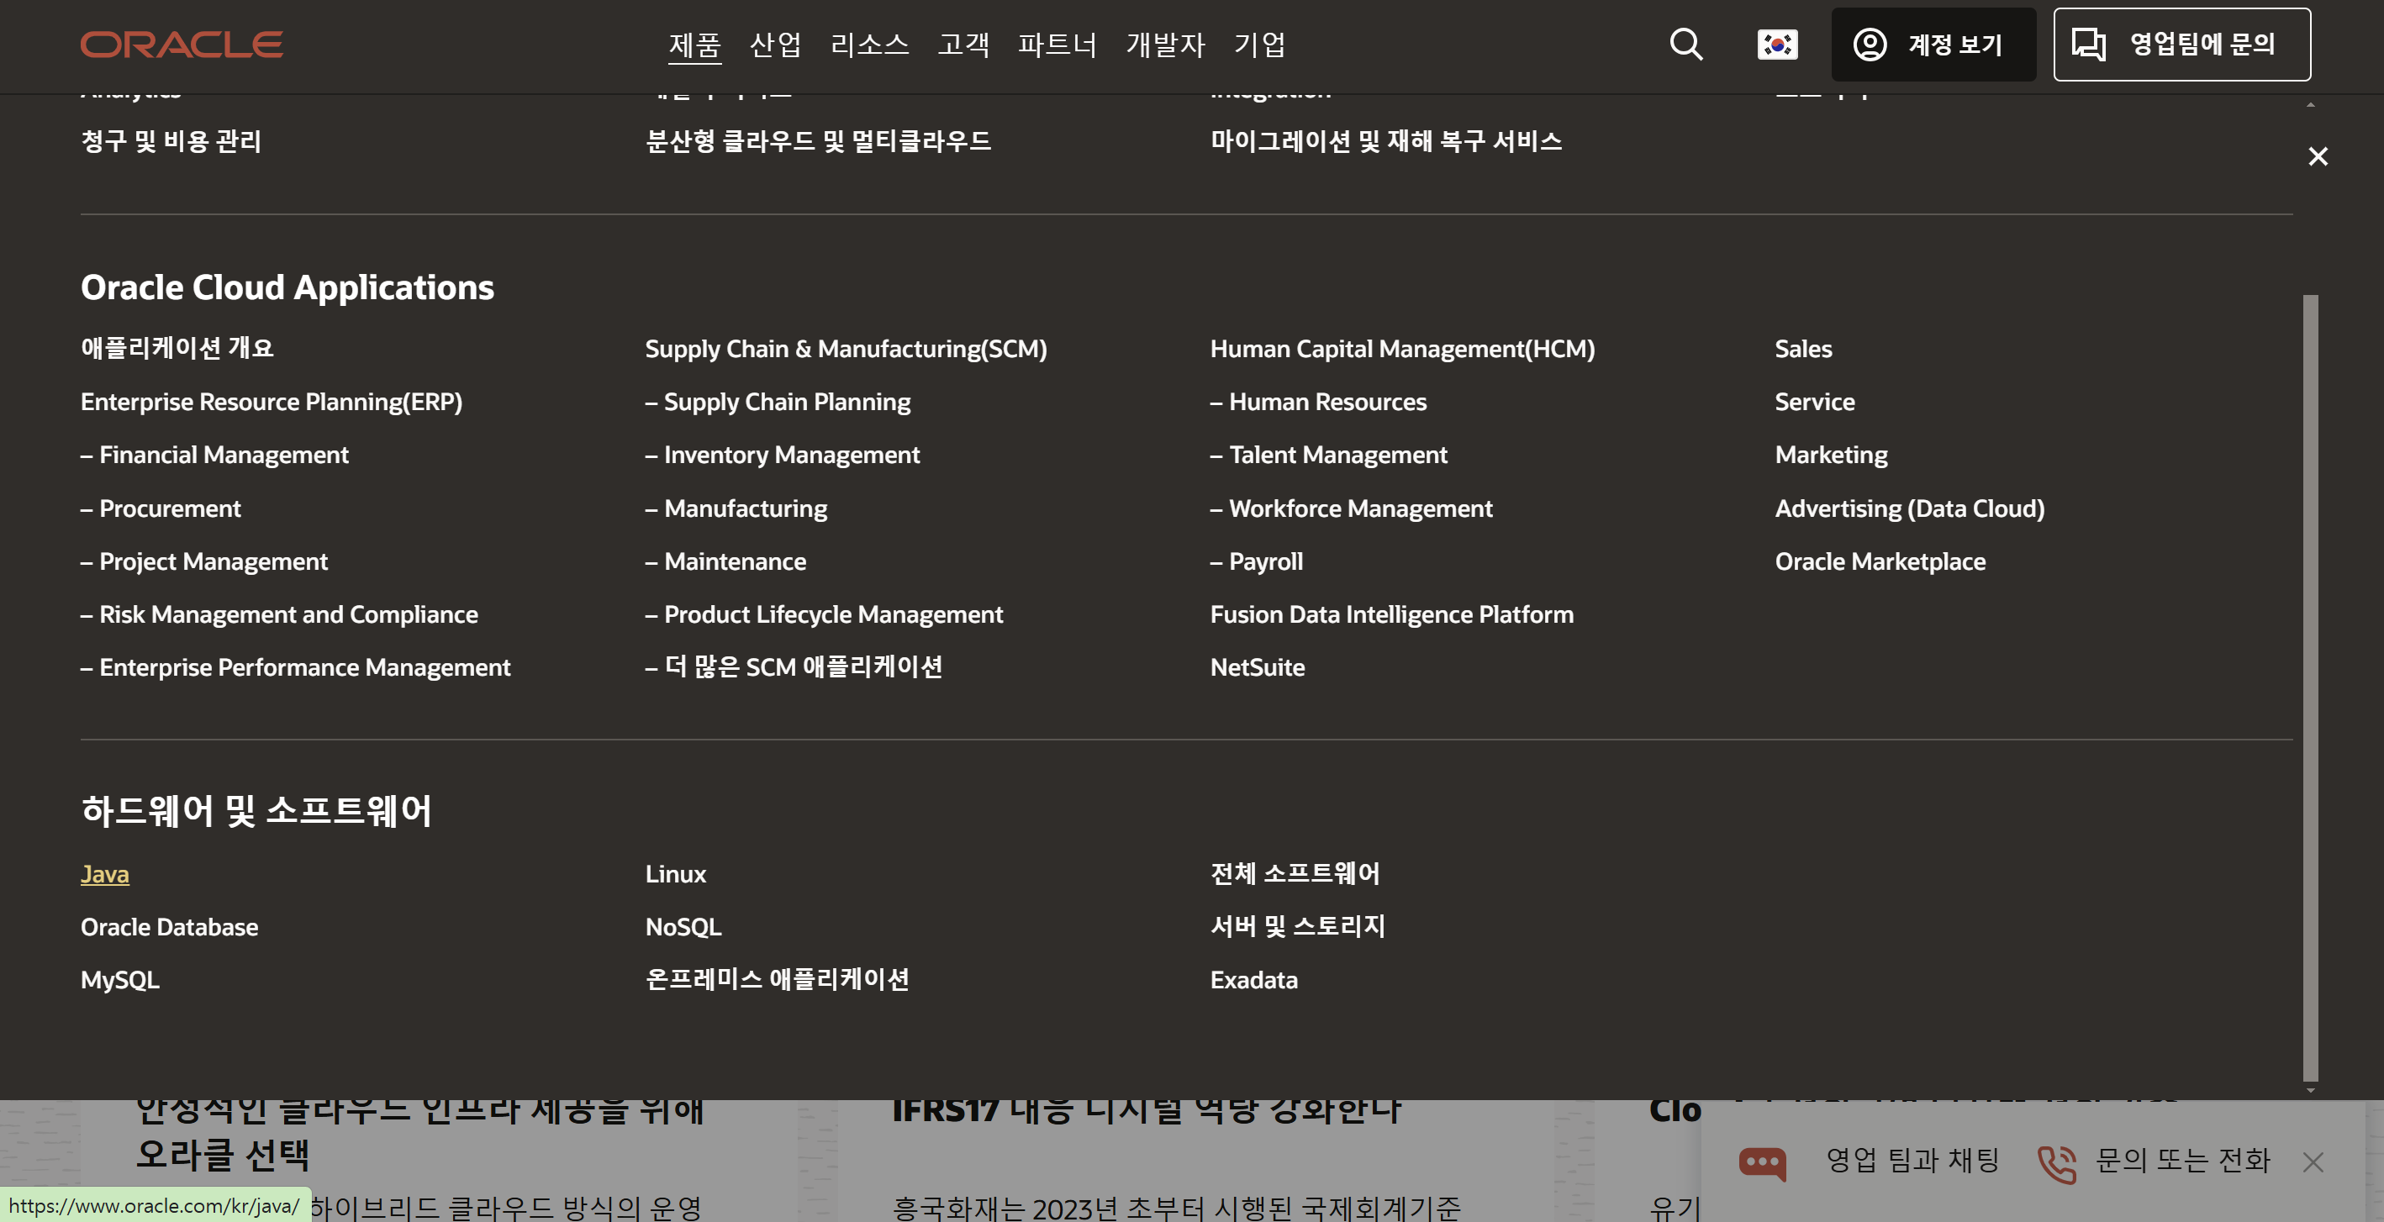Expand the 개발자 navigation menu
2384x1222 pixels.
[x=1164, y=45]
